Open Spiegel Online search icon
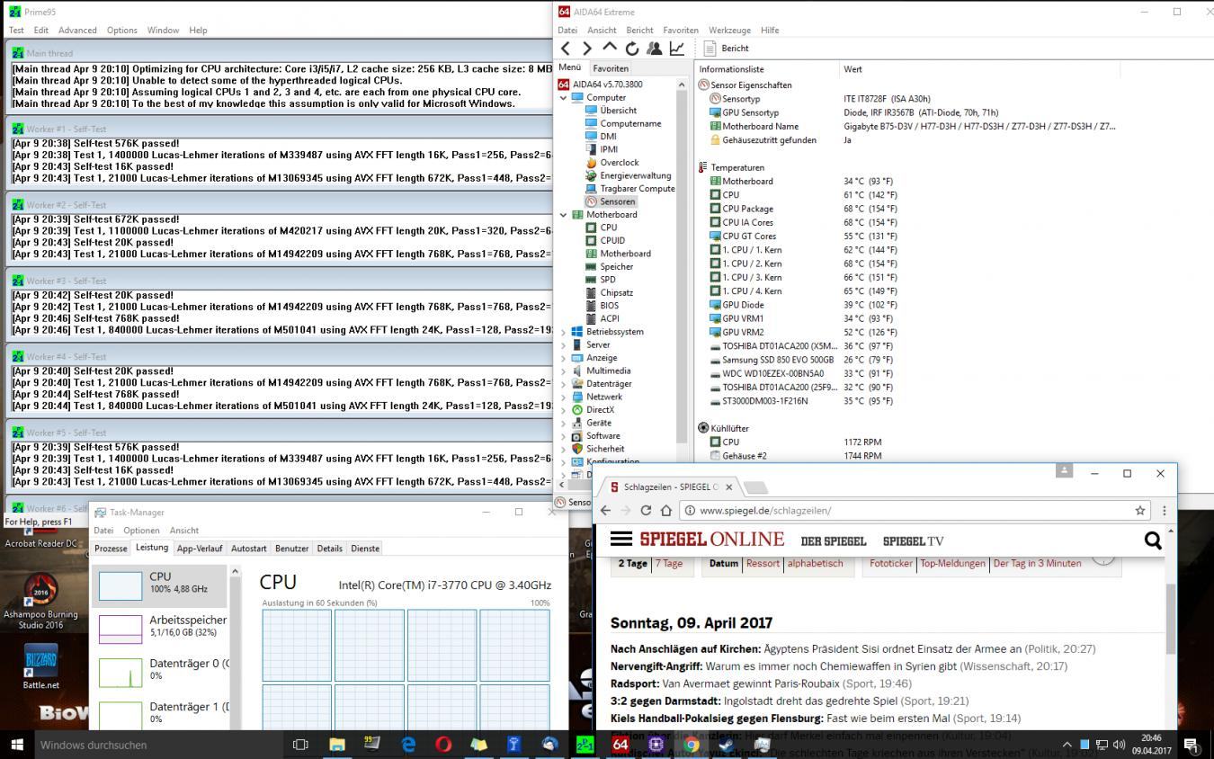This screenshot has width=1214, height=759. pos(1153,540)
